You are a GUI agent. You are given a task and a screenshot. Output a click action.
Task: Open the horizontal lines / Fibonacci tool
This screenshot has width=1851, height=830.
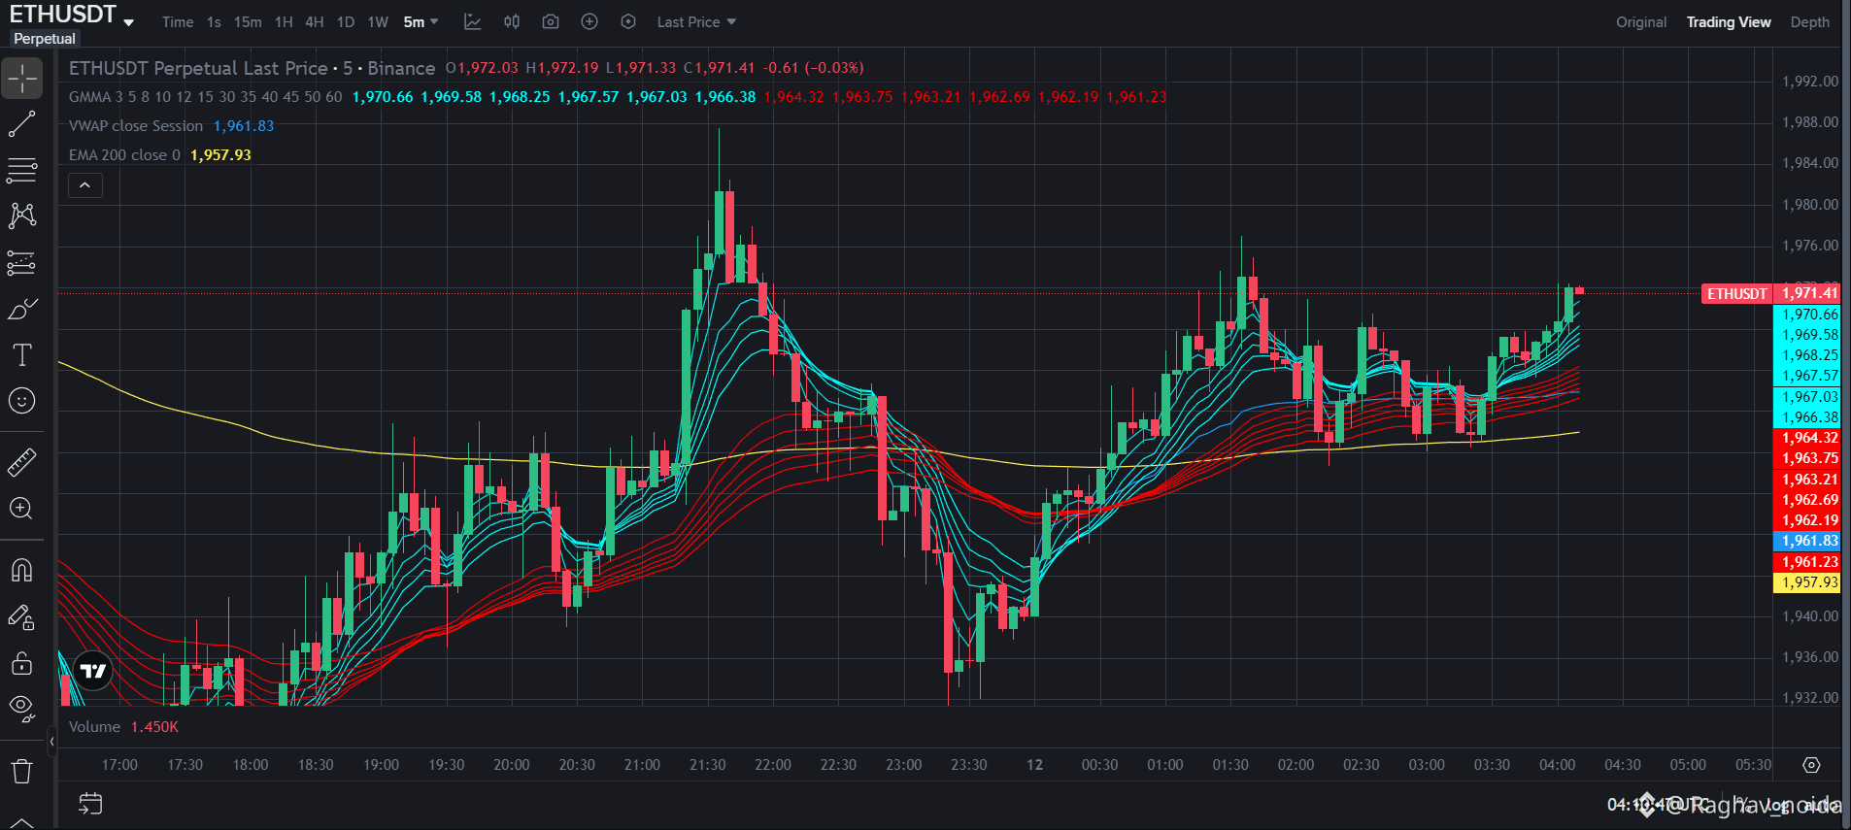22,170
